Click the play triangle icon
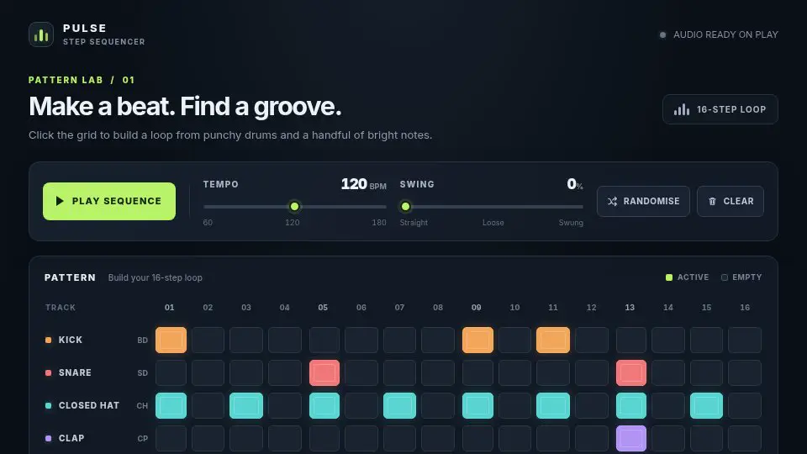 [x=60, y=201]
